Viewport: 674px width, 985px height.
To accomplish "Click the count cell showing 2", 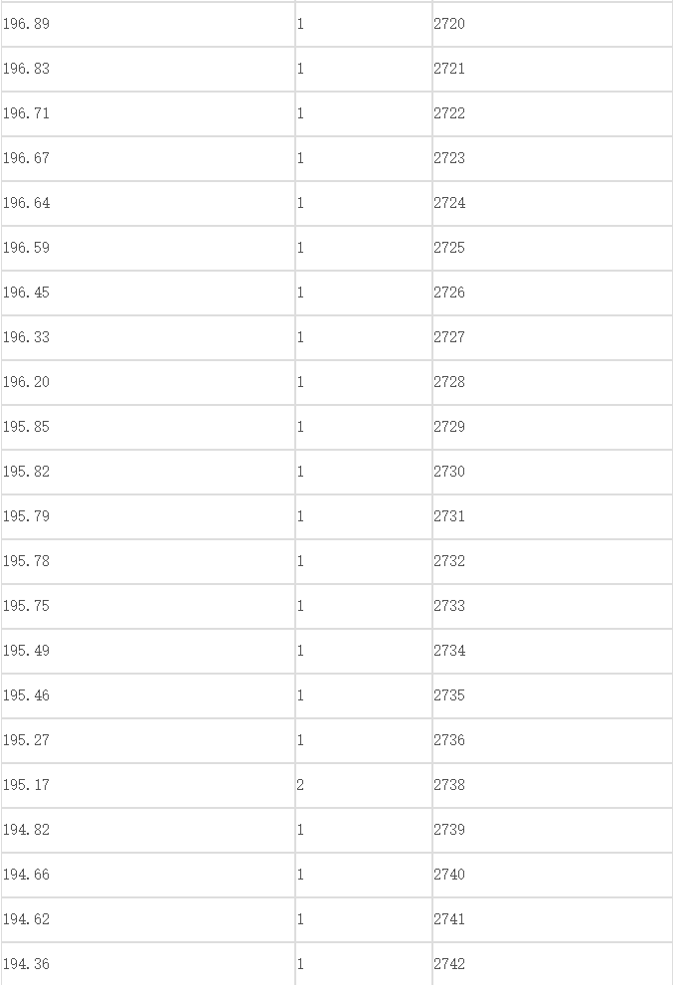I will click(x=364, y=785).
